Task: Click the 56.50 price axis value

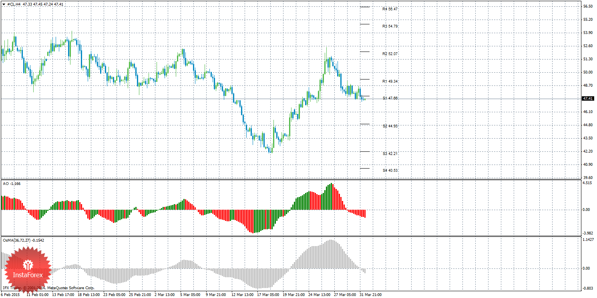Action: tap(588, 6)
